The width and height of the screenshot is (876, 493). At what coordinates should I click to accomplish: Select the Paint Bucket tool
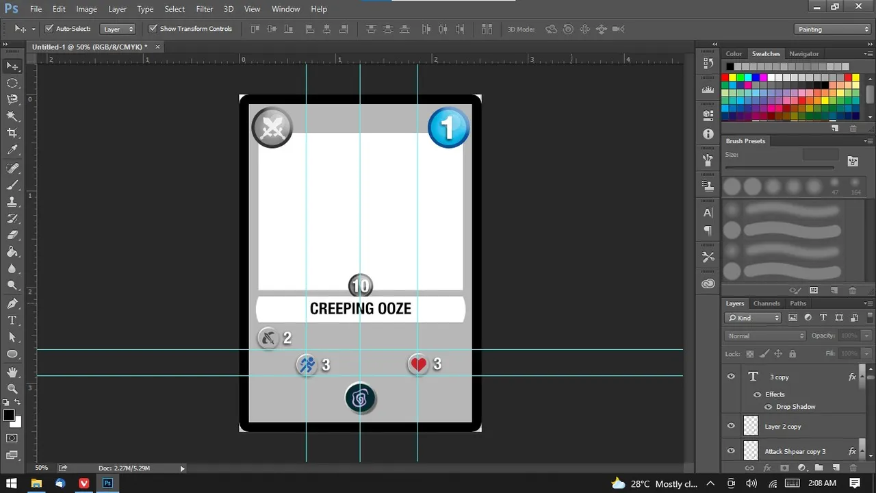tap(12, 252)
